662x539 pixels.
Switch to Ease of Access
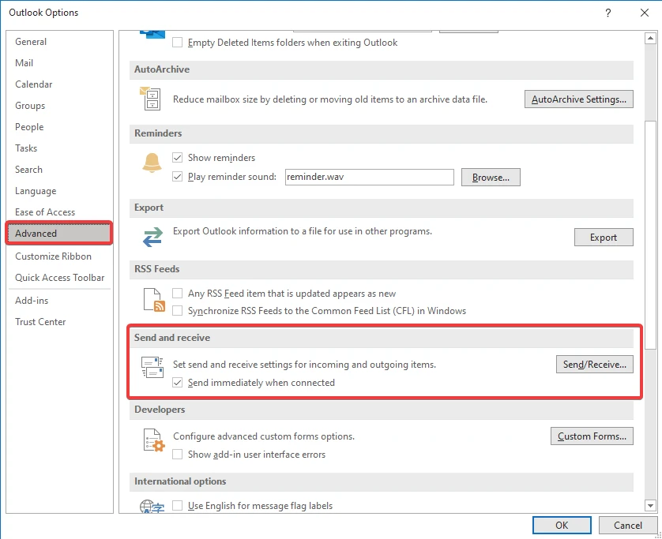(59, 212)
